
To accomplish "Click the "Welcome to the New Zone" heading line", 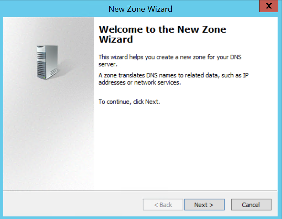I will [x=163, y=29].
